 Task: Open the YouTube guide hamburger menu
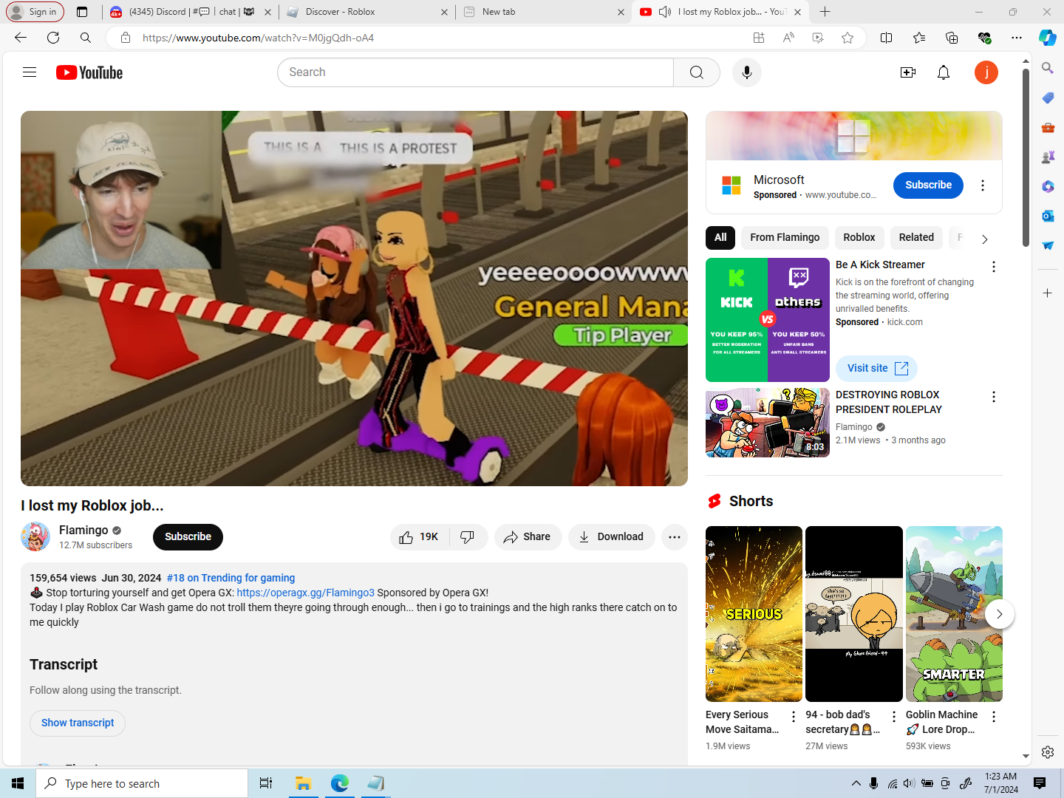30,72
